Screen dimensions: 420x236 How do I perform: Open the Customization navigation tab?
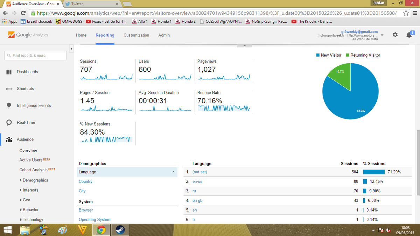click(136, 35)
